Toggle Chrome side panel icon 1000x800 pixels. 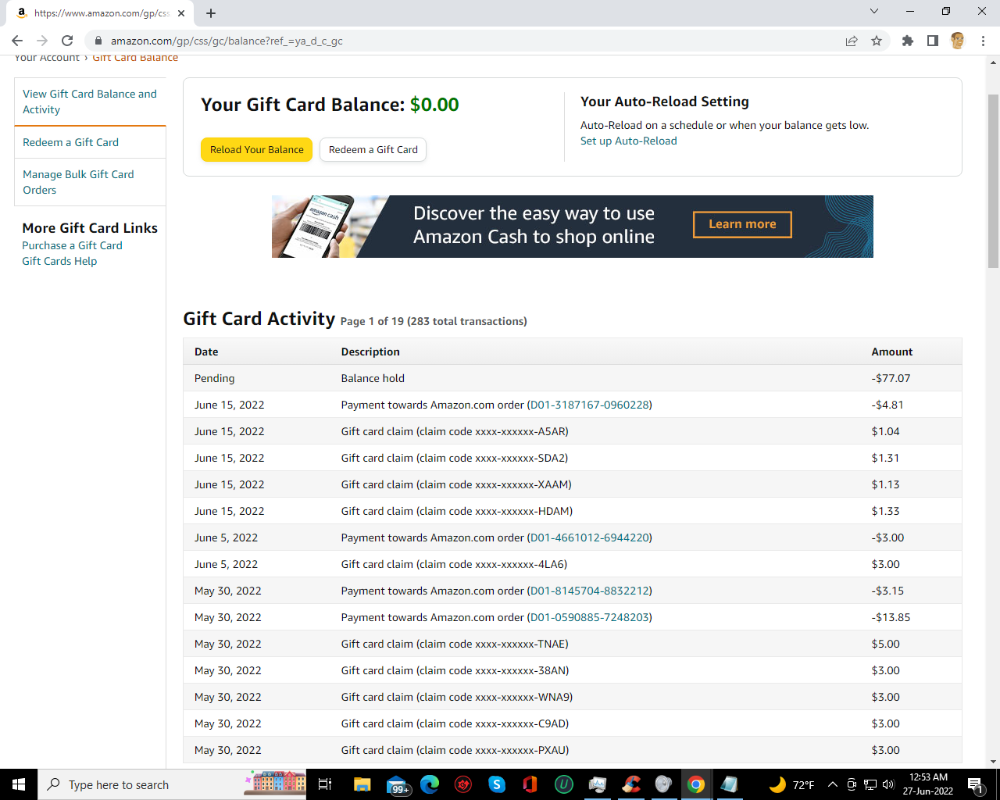932,41
